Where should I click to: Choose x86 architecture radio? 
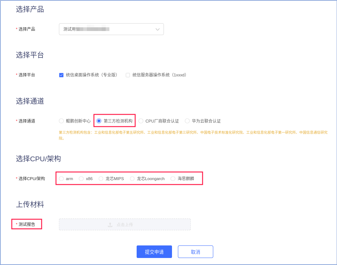coord(81,179)
